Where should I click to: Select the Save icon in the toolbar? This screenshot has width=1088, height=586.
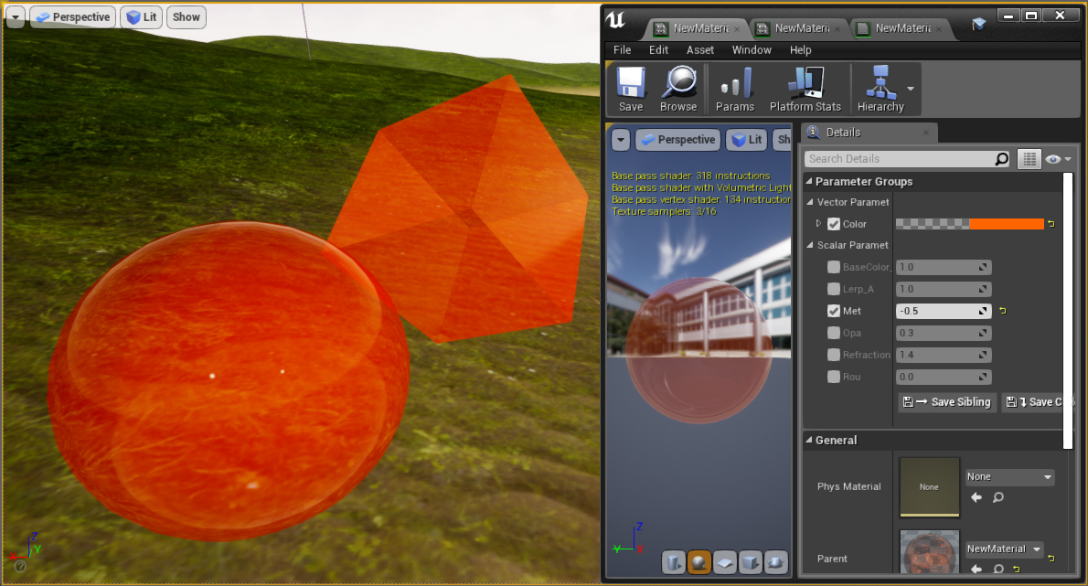pyautogui.click(x=630, y=87)
